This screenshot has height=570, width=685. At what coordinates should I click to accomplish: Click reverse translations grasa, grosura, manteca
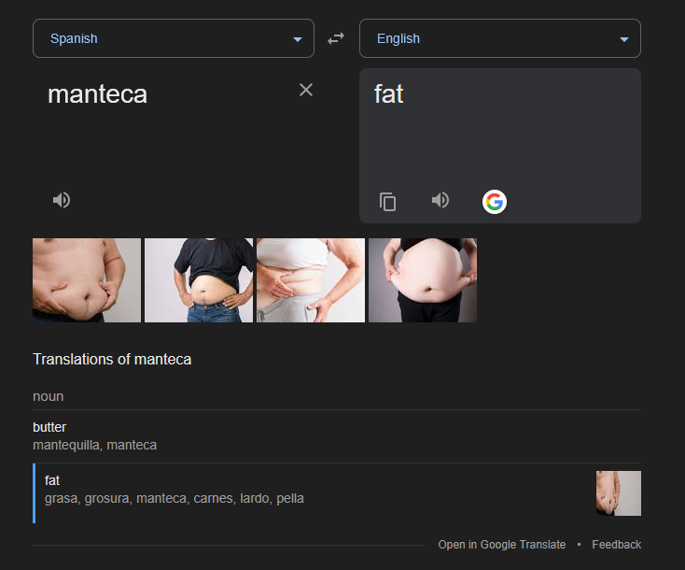(174, 498)
